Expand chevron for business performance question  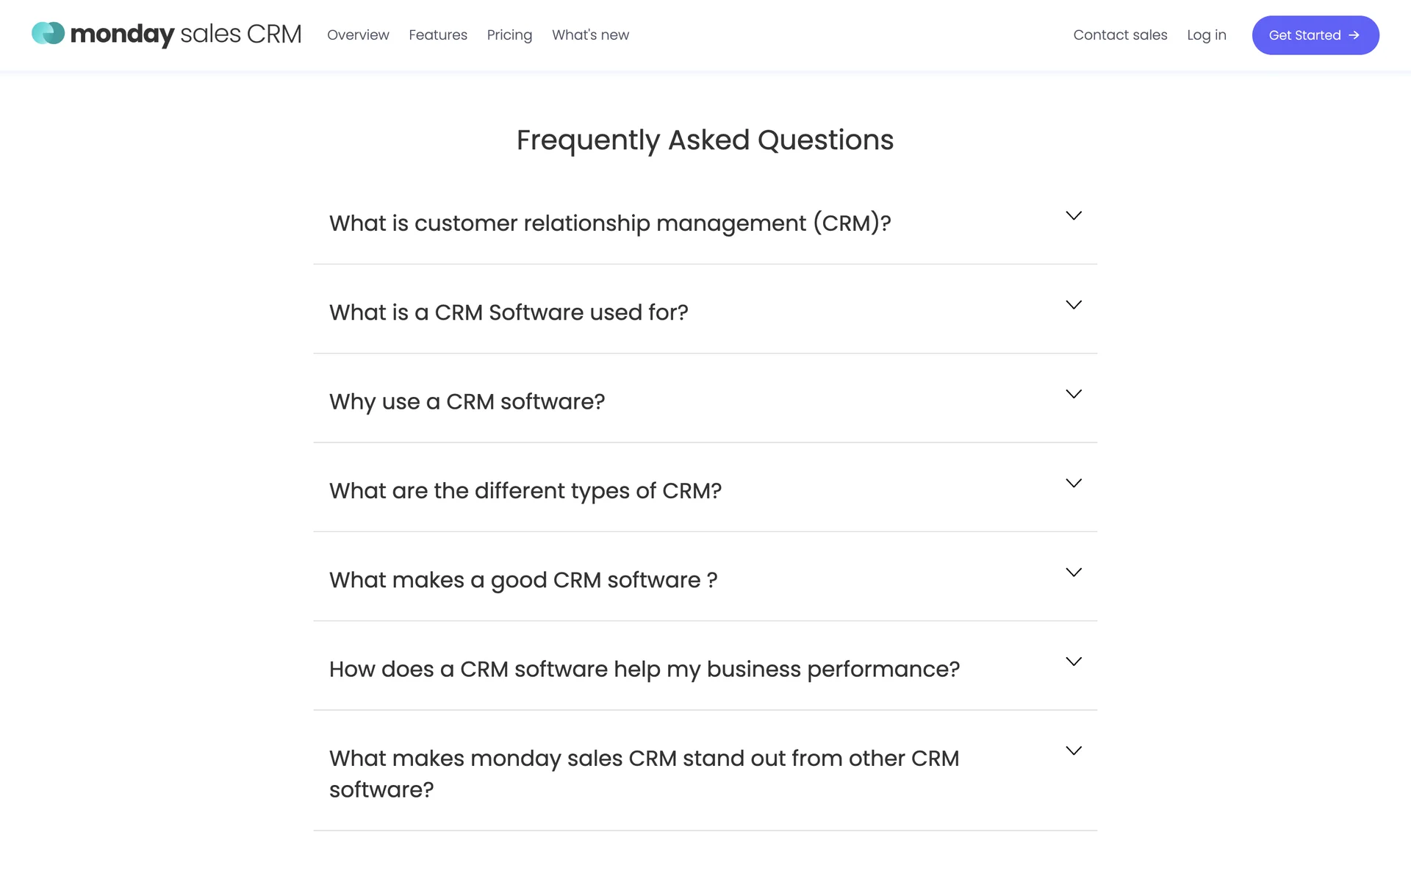click(x=1073, y=661)
